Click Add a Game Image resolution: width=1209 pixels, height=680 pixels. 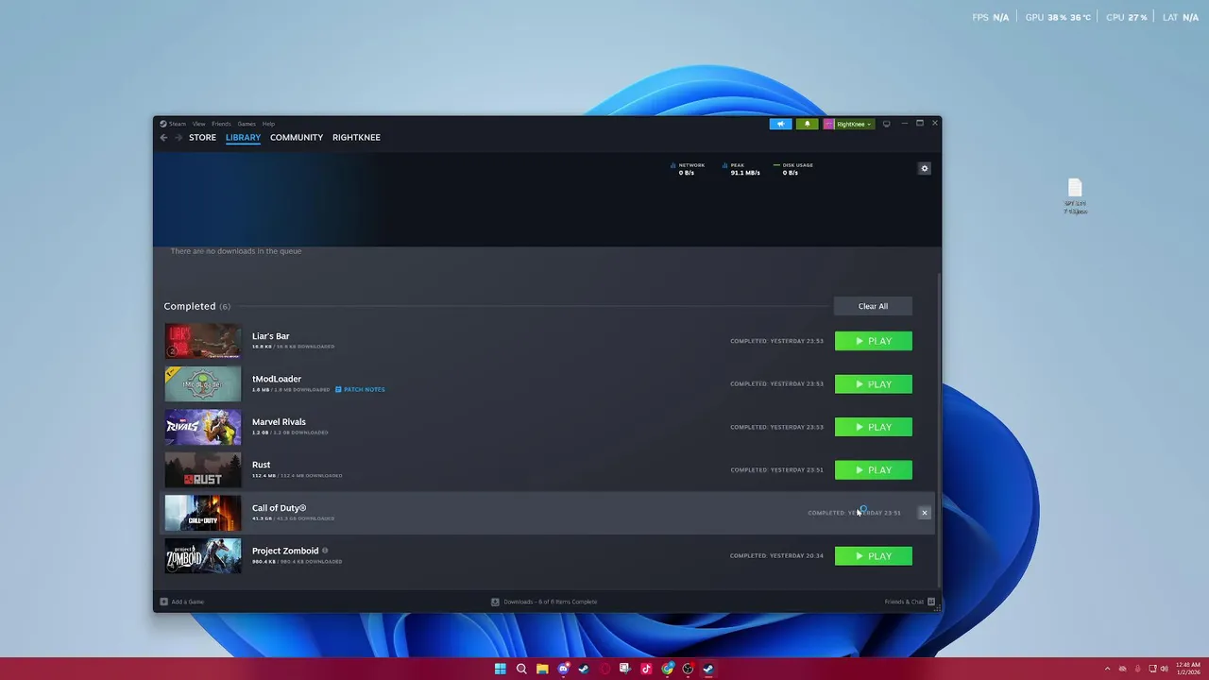click(x=181, y=602)
